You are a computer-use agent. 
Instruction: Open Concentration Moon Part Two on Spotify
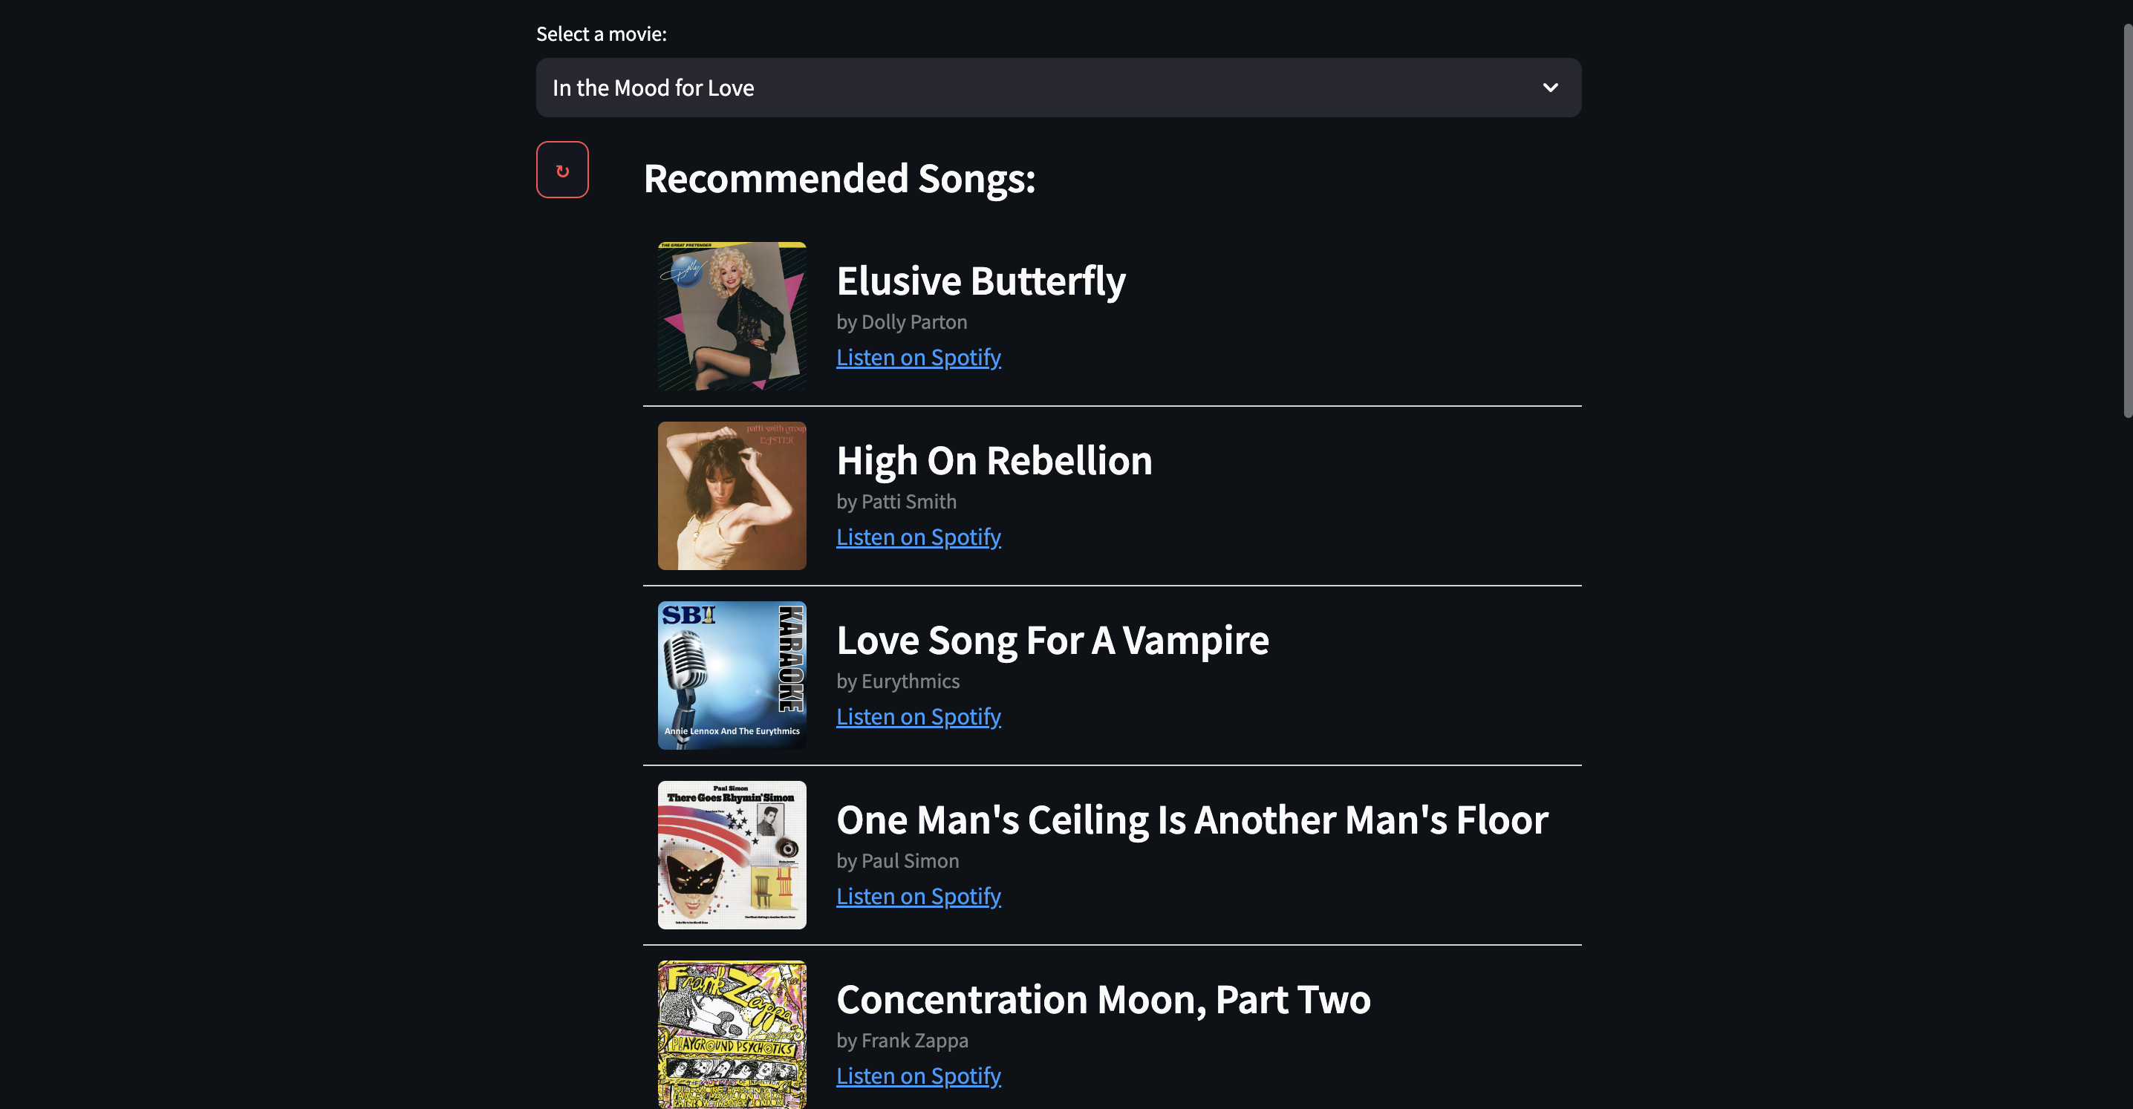click(x=919, y=1075)
